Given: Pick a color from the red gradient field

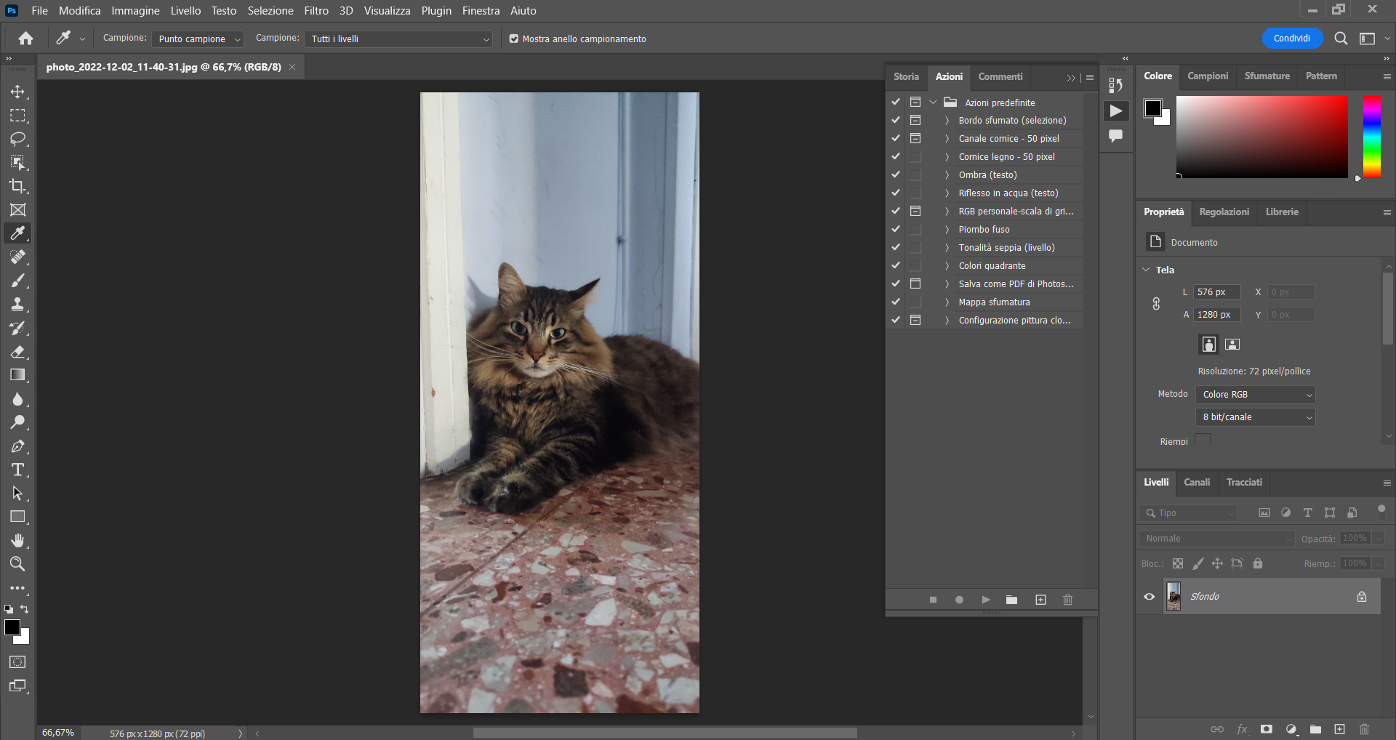Looking at the screenshot, I should click(1261, 137).
